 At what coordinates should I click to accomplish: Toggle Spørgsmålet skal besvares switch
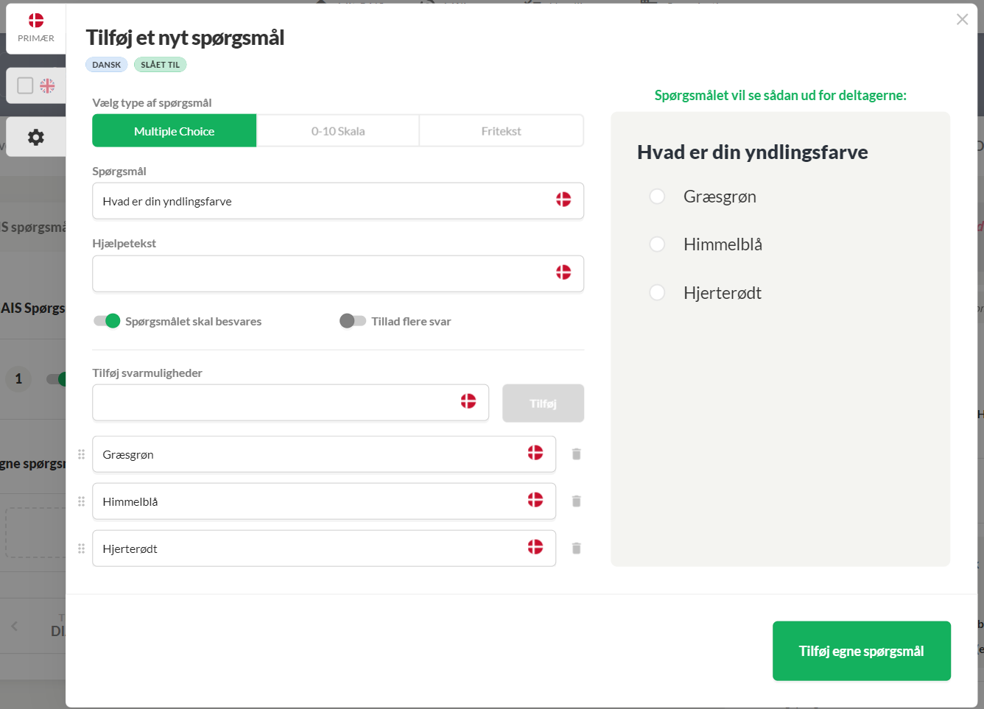tap(107, 321)
